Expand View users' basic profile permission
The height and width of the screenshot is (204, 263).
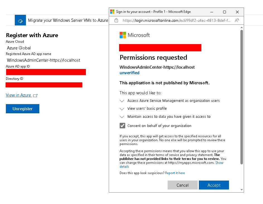(122, 109)
